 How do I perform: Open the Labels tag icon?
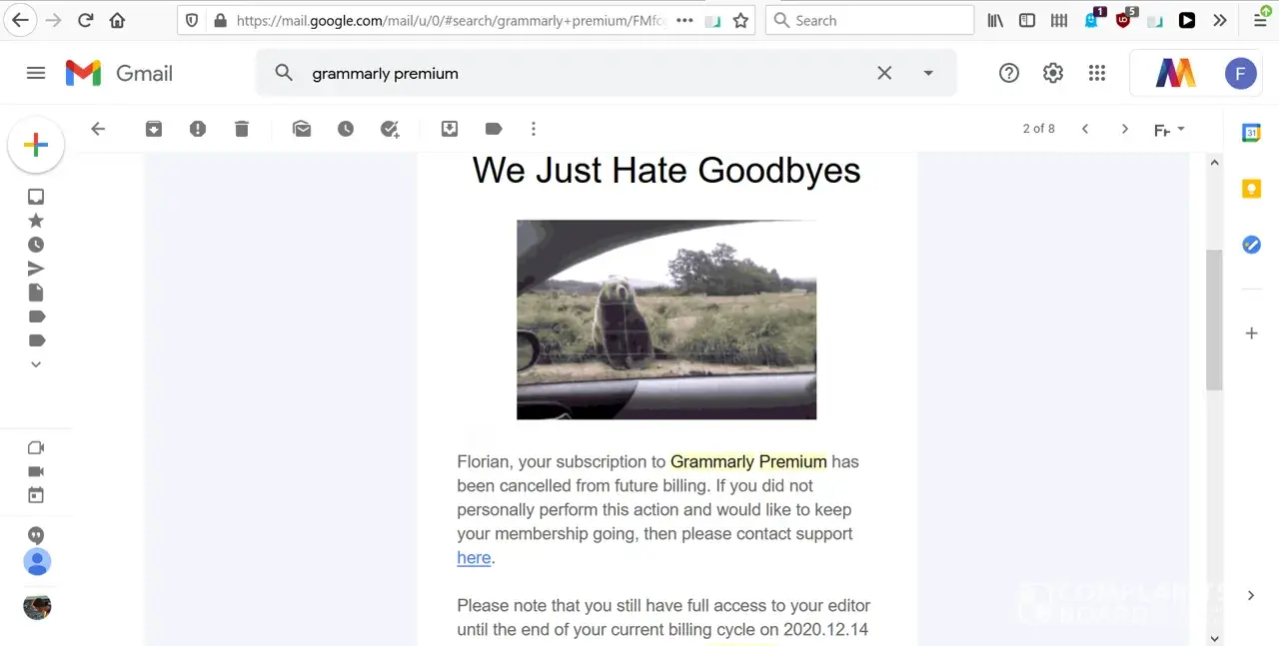494,129
